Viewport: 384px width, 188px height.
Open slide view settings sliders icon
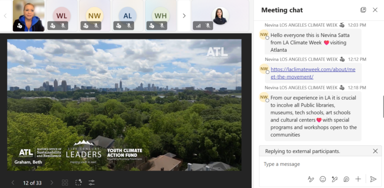point(91,183)
